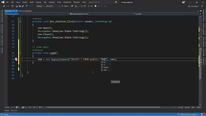Select 'is' keyword in IntelliSense list
Image resolution: width=206 pixels, height=116 pixels.
(x=106, y=65)
